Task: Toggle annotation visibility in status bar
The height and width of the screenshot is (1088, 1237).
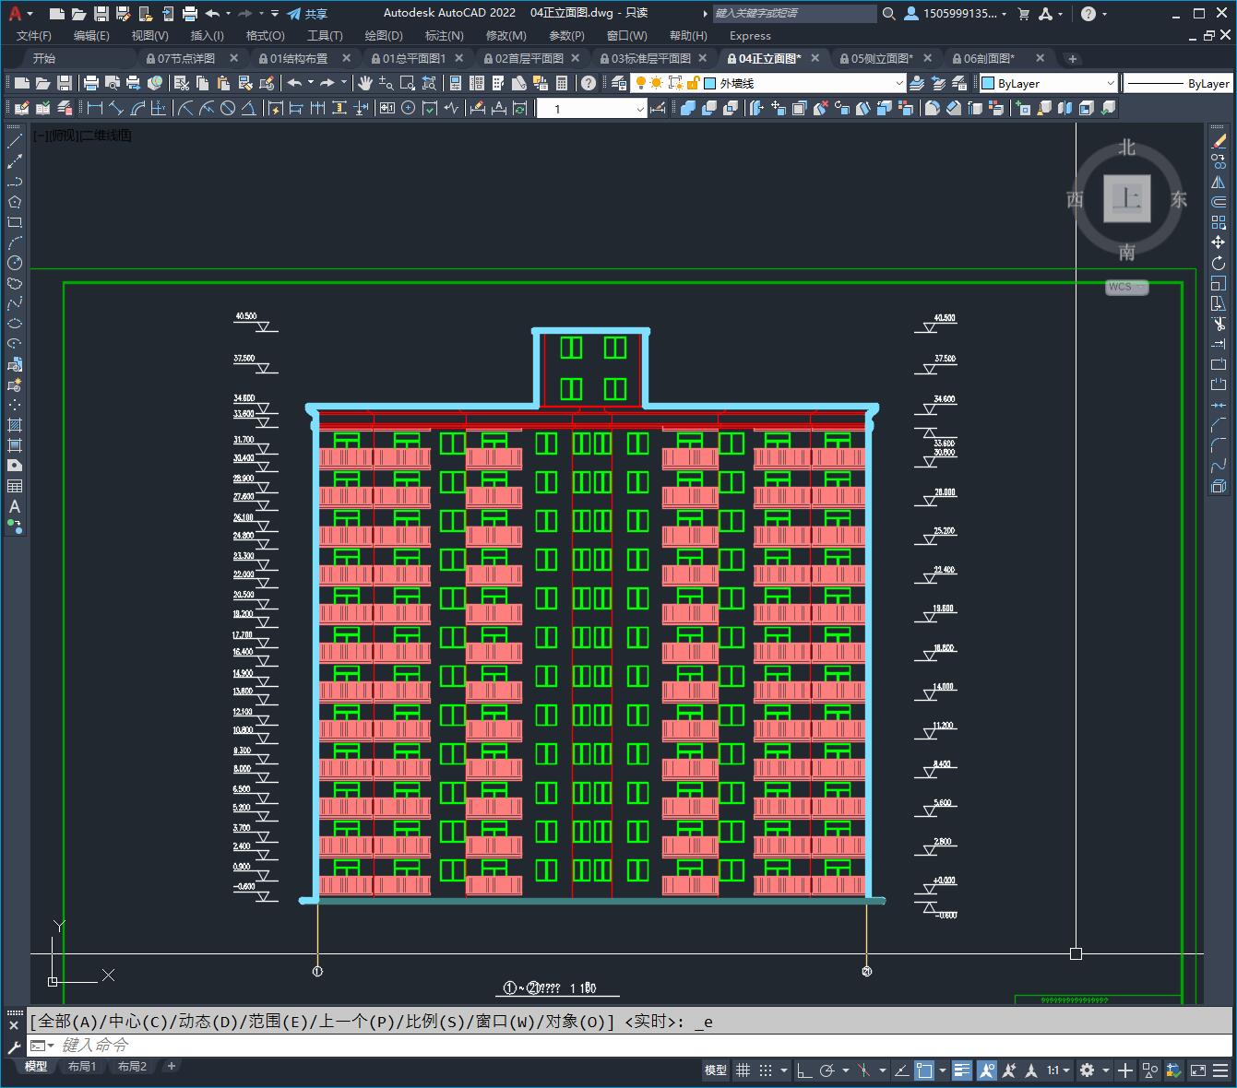Action: pos(987,1070)
